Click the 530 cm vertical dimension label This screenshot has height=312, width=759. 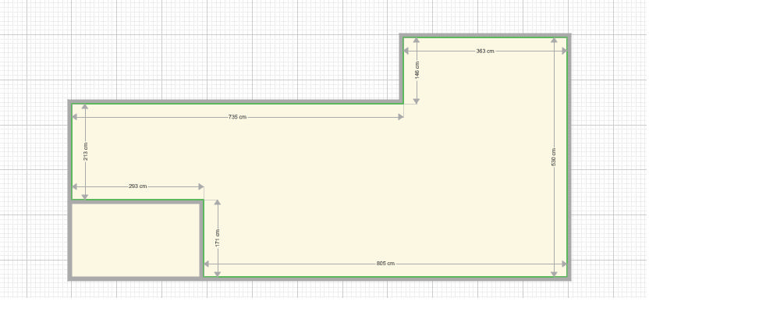point(554,157)
